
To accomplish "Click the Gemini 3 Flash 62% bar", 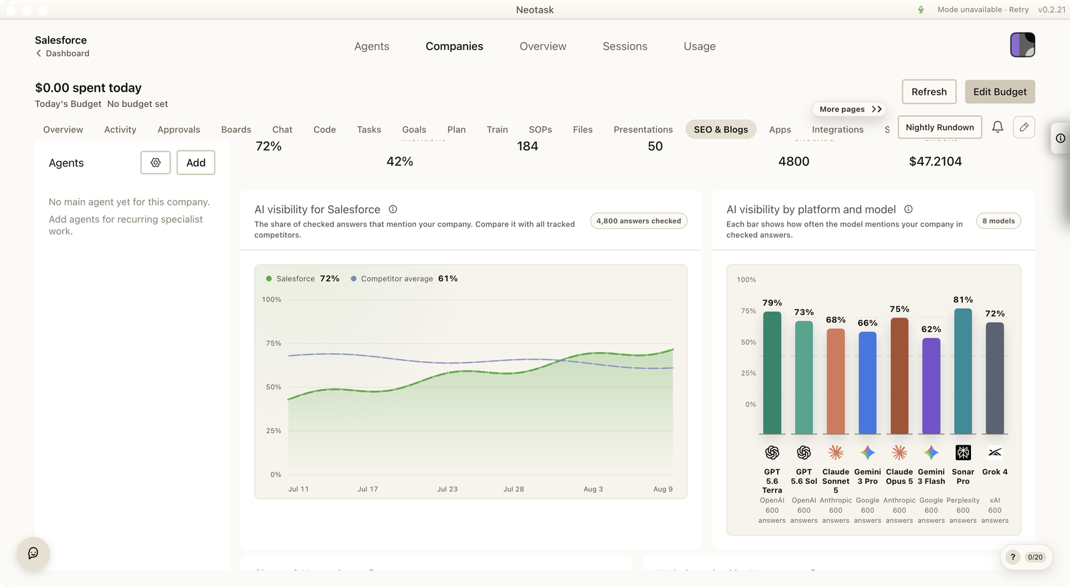I will (932, 386).
